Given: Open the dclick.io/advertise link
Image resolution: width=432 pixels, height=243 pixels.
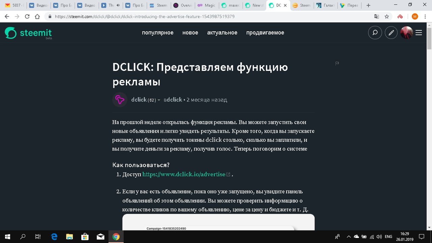Looking at the screenshot, I should (184, 174).
